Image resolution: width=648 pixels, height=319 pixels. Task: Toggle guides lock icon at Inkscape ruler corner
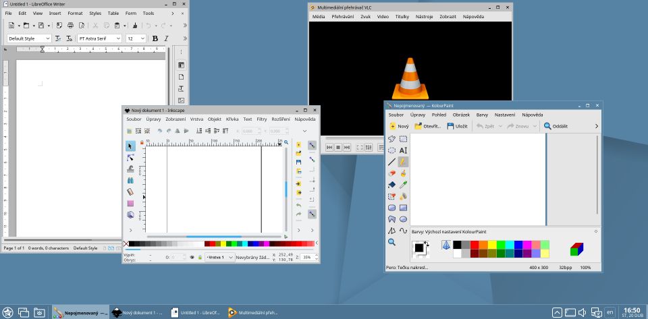[x=142, y=142]
